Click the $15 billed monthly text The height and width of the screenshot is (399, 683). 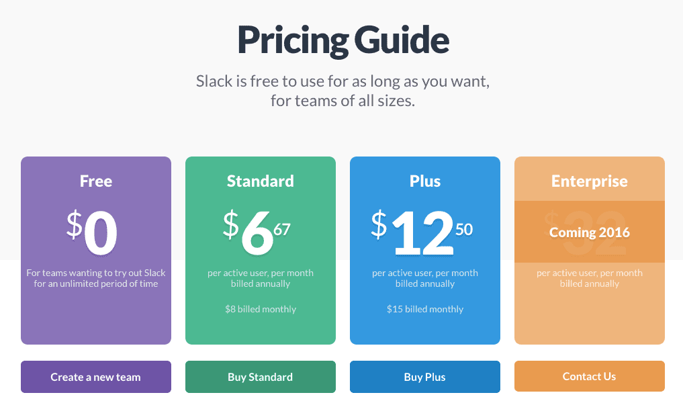424,309
